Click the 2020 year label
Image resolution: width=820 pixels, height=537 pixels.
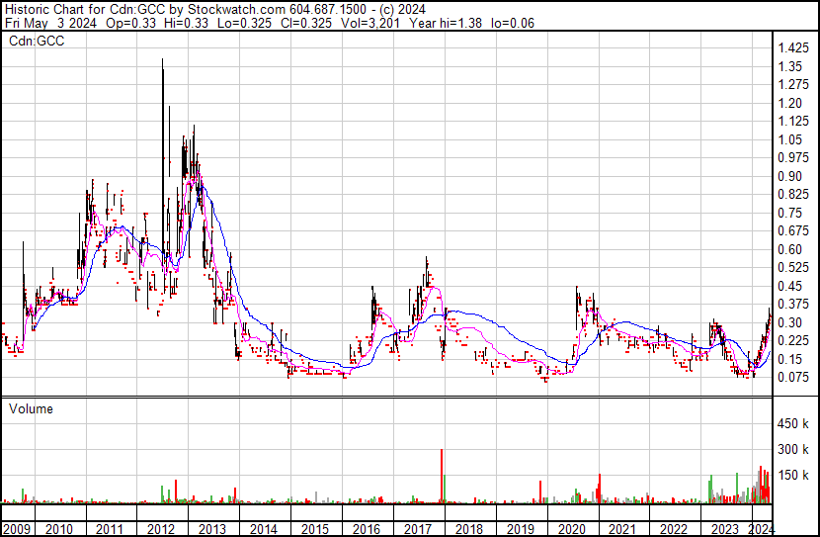pyautogui.click(x=571, y=529)
